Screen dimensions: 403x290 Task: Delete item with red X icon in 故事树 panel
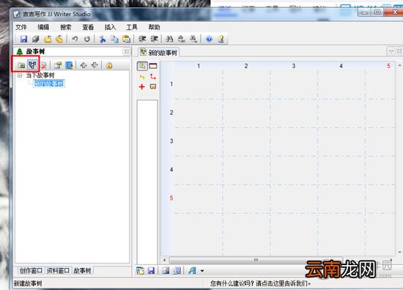pyautogui.click(x=43, y=65)
